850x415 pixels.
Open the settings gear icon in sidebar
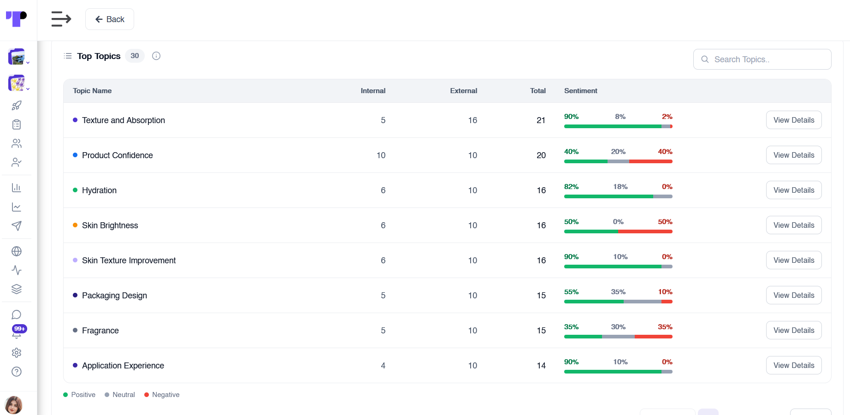click(17, 353)
